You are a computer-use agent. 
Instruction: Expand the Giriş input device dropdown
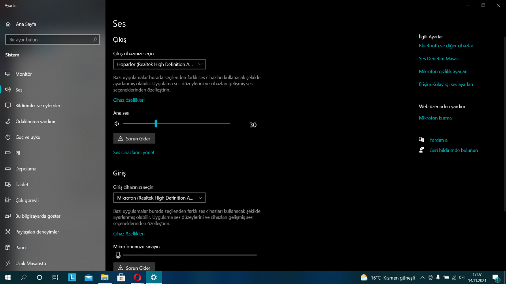[159, 198]
